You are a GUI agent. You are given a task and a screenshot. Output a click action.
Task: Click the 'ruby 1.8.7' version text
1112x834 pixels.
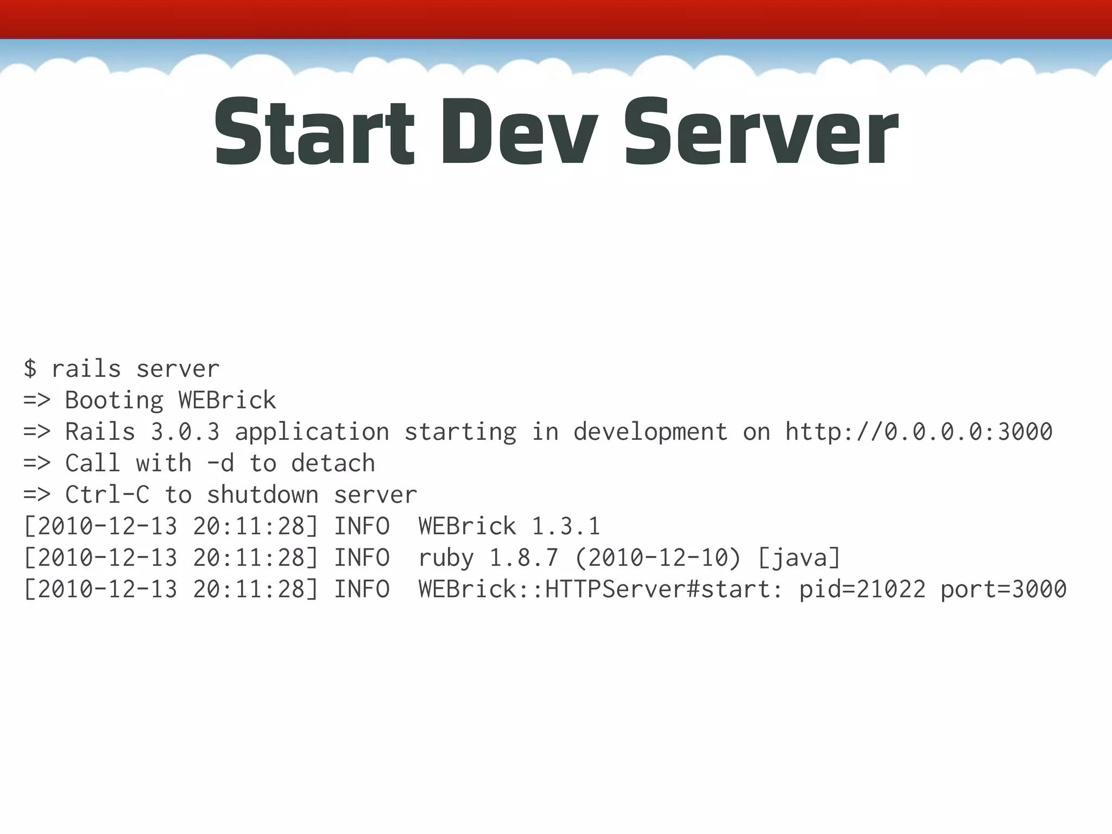pos(488,558)
